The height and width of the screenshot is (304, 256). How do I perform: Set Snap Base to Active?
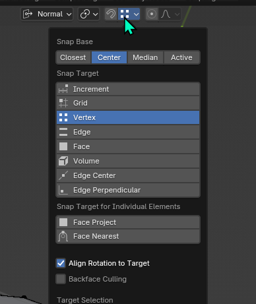pos(181,57)
